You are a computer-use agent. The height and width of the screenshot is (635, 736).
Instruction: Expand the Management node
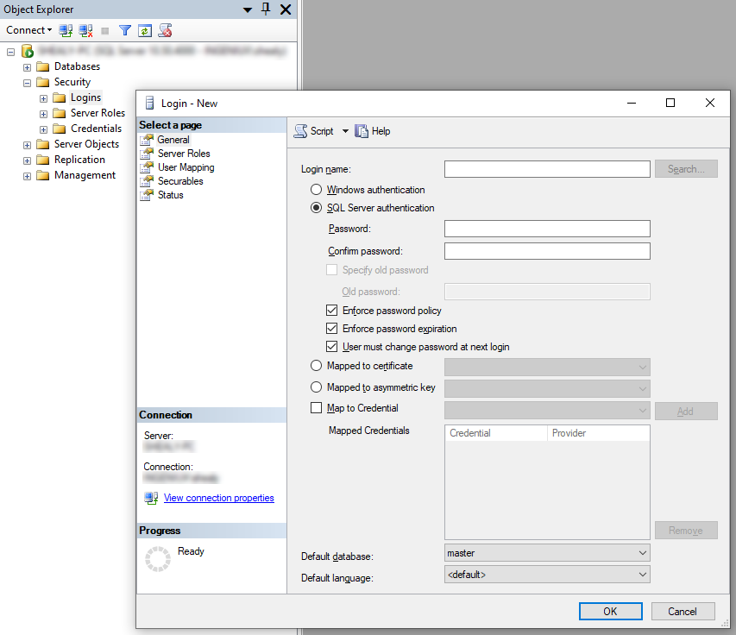click(x=28, y=177)
